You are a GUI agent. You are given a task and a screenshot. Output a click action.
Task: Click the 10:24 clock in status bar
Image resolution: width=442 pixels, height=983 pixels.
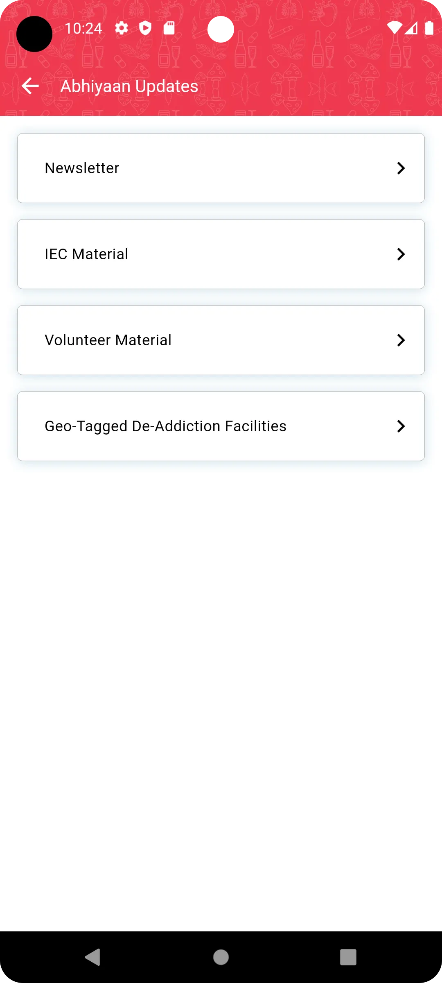83,28
